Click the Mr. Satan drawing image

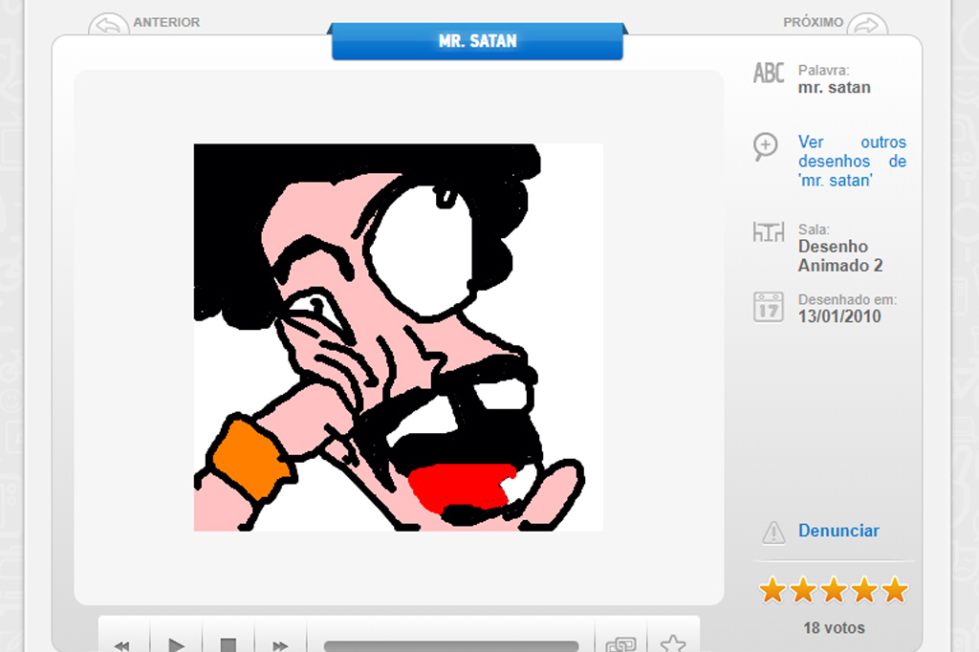pos(399,337)
